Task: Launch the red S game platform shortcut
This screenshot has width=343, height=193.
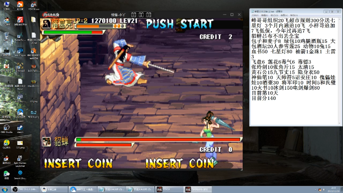Action: tap(20, 21)
